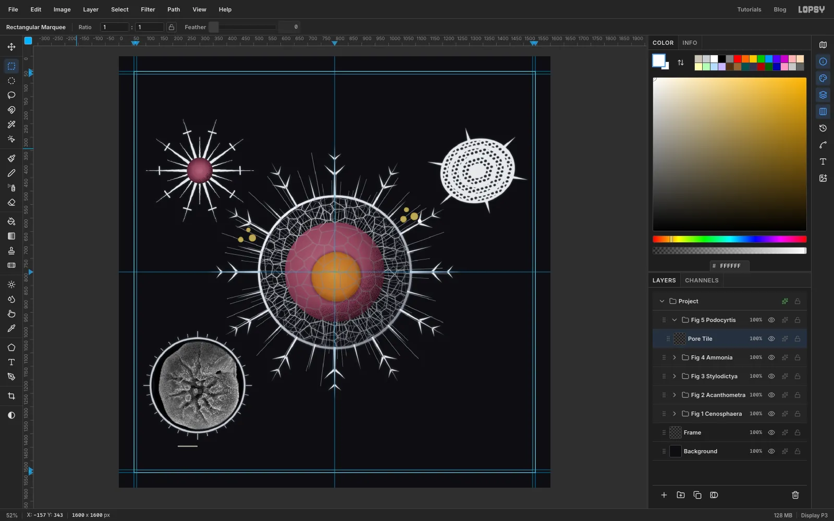Select the Magic Wand tool
The width and height of the screenshot is (834, 521).
[x=11, y=125]
